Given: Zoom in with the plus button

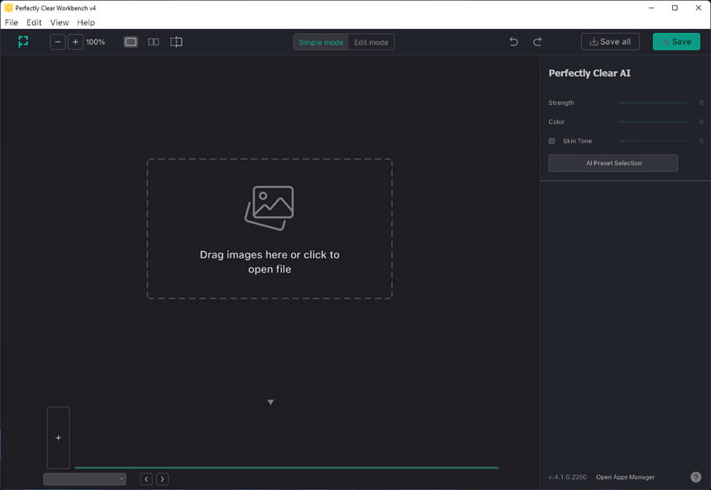Looking at the screenshot, I should [75, 41].
